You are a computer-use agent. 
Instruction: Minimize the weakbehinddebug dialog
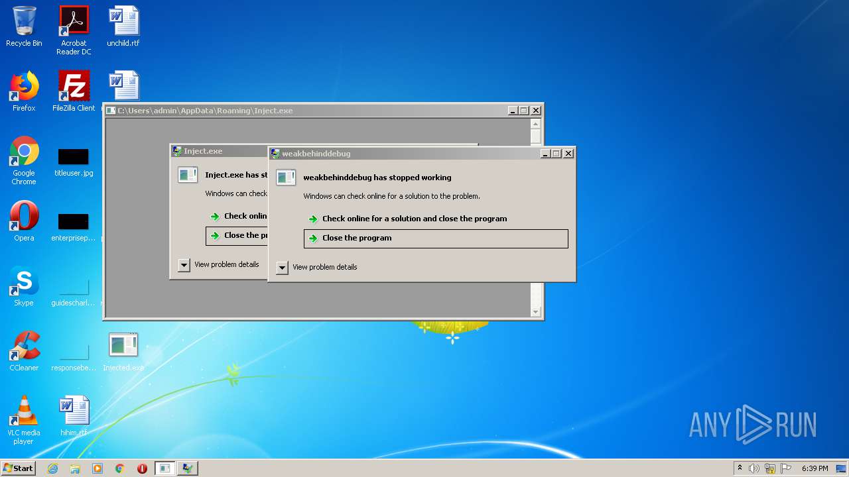click(546, 154)
